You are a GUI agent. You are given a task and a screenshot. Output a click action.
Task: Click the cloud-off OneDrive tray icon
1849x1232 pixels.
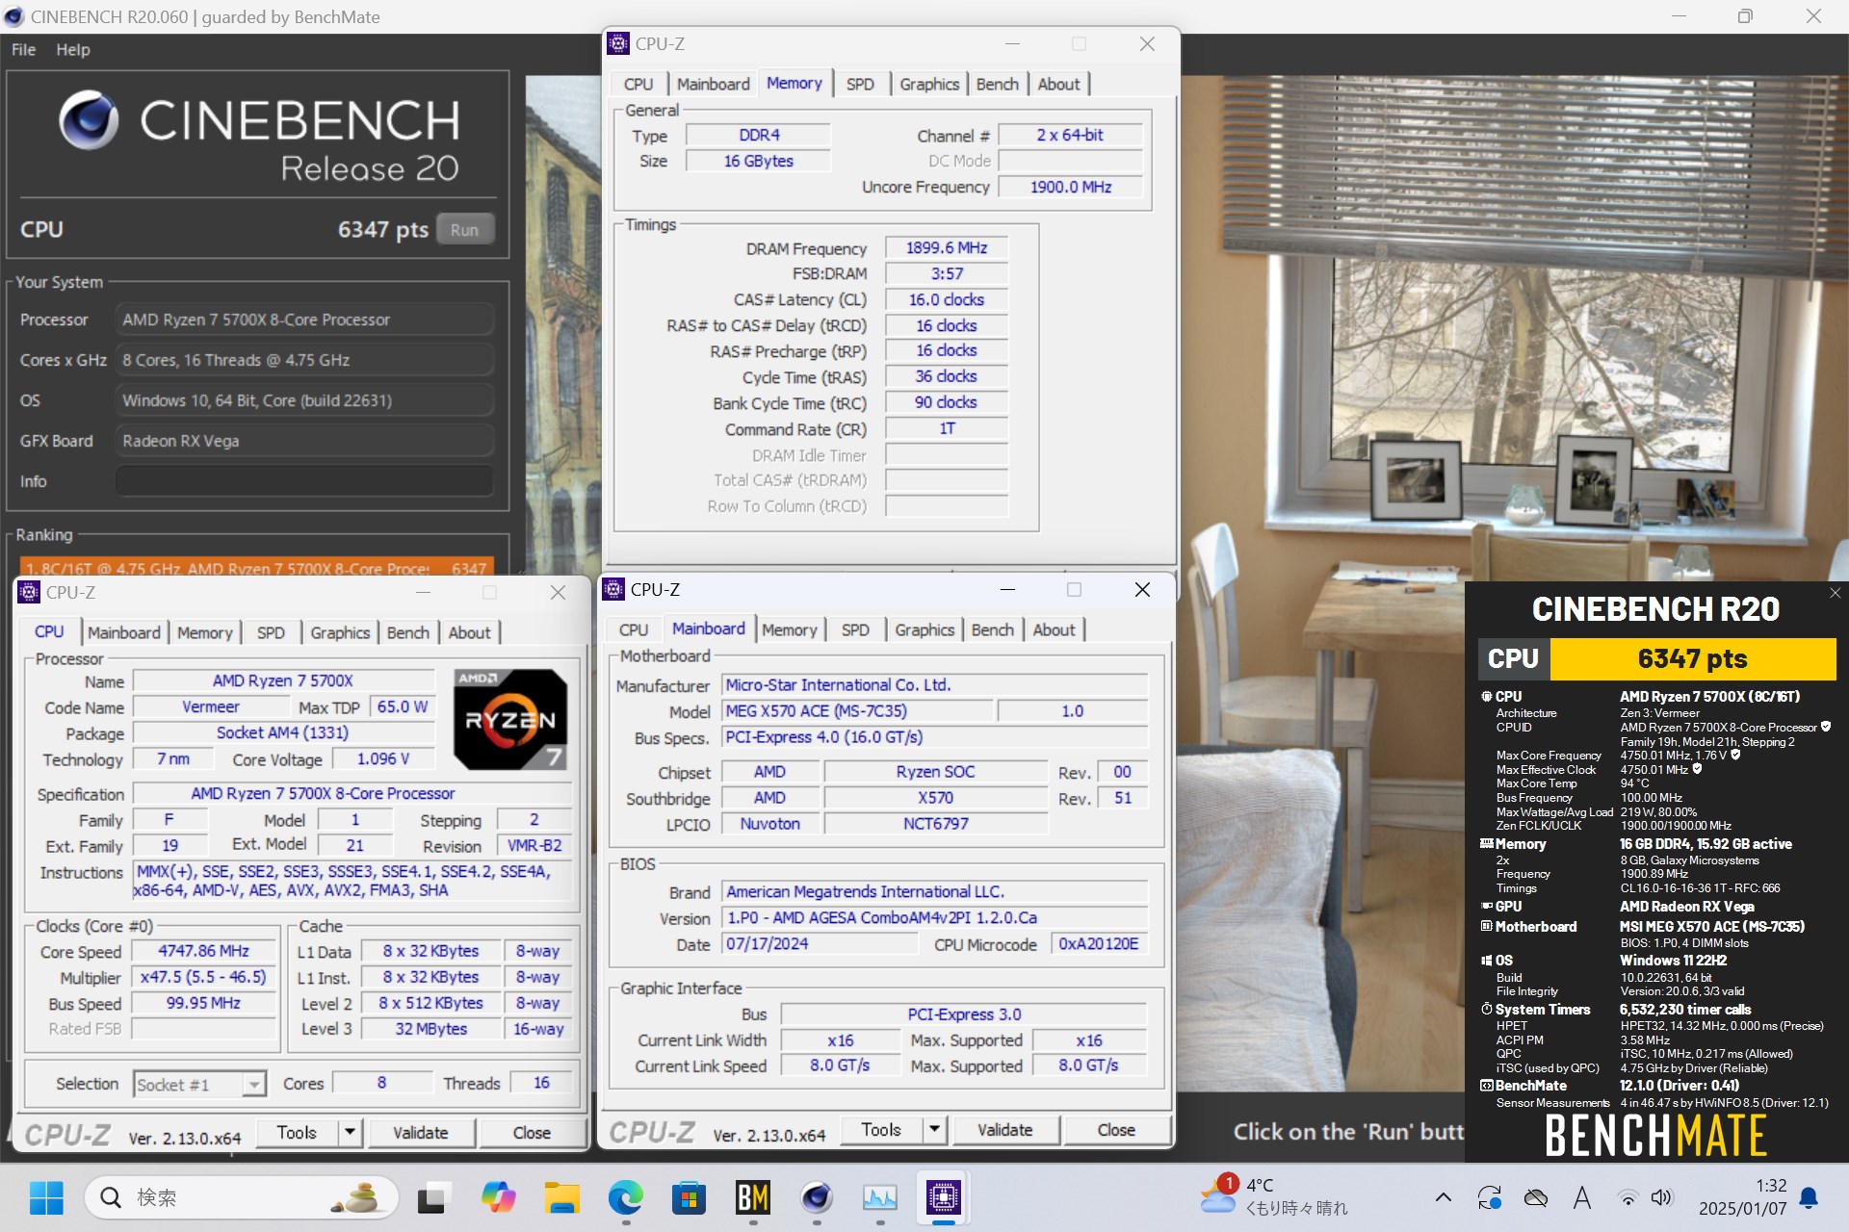1536,1197
